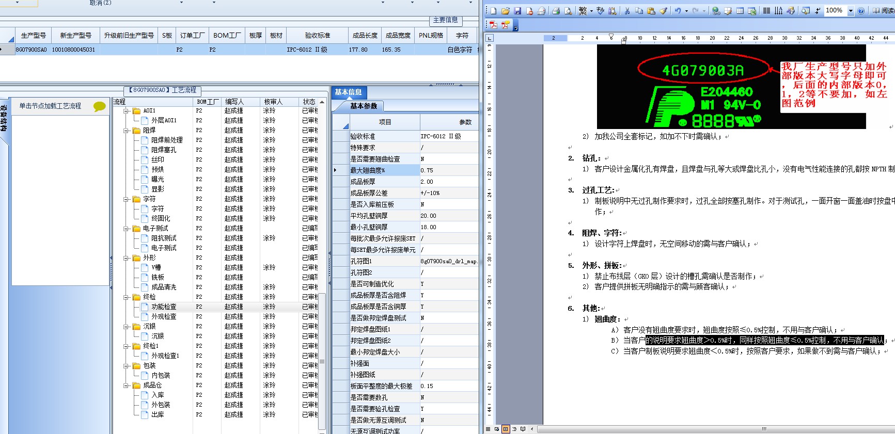The height and width of the screenshot is (434, 895).
Task: Collapse the 字符 folder node
Action: pos(127,199)
